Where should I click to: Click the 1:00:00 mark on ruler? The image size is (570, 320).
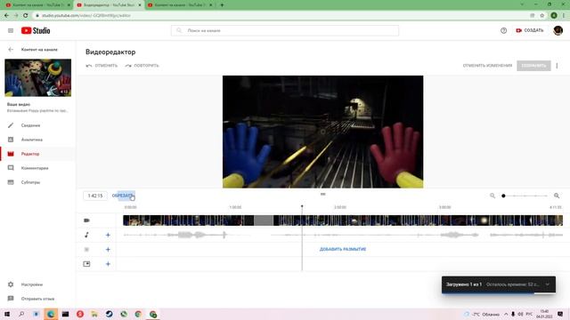[x=235, y=207]
